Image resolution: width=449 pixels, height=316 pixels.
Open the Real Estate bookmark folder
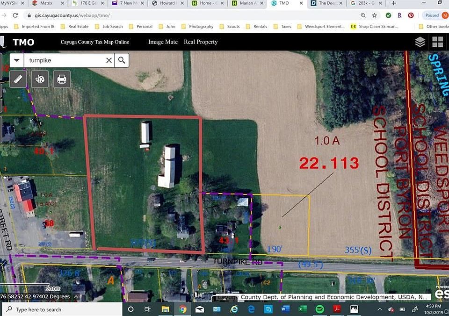coord(74,26)
